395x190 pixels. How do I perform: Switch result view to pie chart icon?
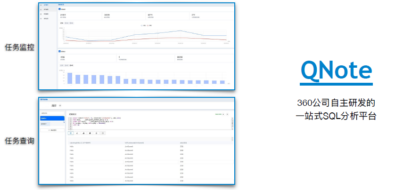90,133
